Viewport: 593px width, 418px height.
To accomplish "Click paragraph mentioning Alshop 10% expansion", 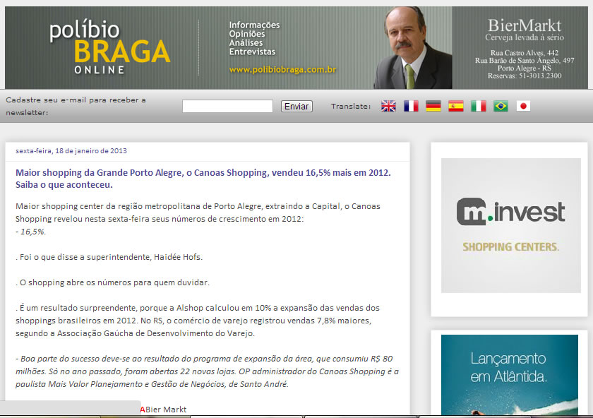I will pos(198,321).
